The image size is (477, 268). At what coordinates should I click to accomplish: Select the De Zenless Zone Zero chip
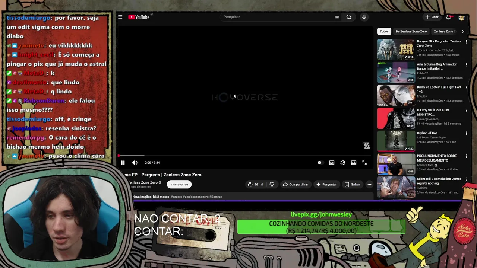pyautogui.click(x=411, y=31)
